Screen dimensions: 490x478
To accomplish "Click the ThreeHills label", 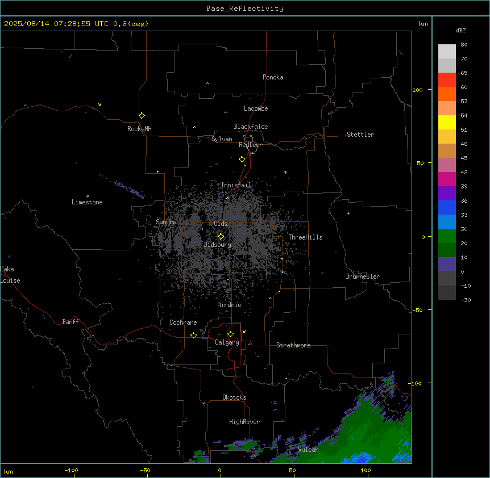I will tap(305, 237).
